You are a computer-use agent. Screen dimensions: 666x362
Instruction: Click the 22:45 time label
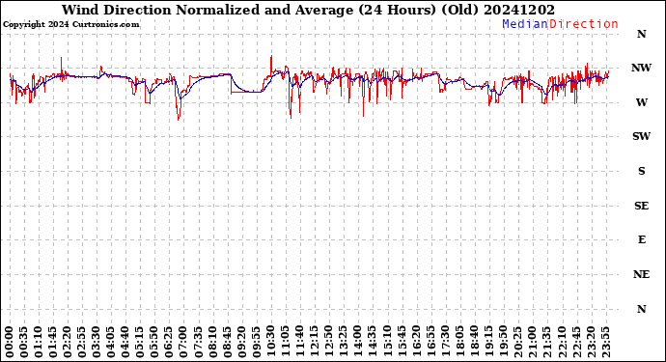(x=576, y=343)
